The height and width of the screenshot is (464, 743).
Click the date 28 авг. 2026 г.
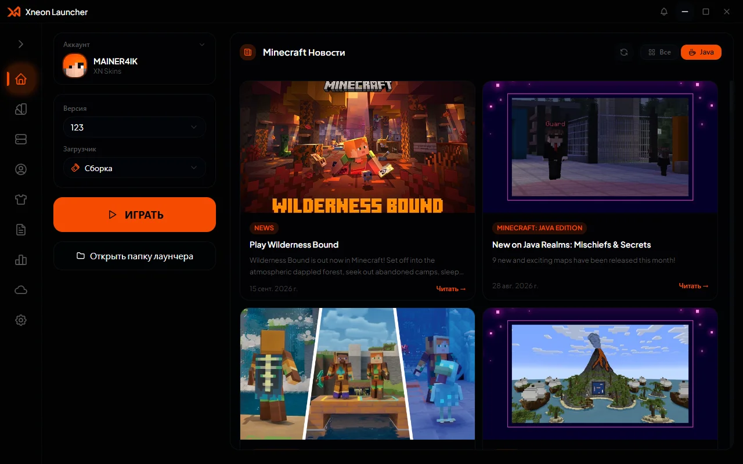click(x=515, y=285)
